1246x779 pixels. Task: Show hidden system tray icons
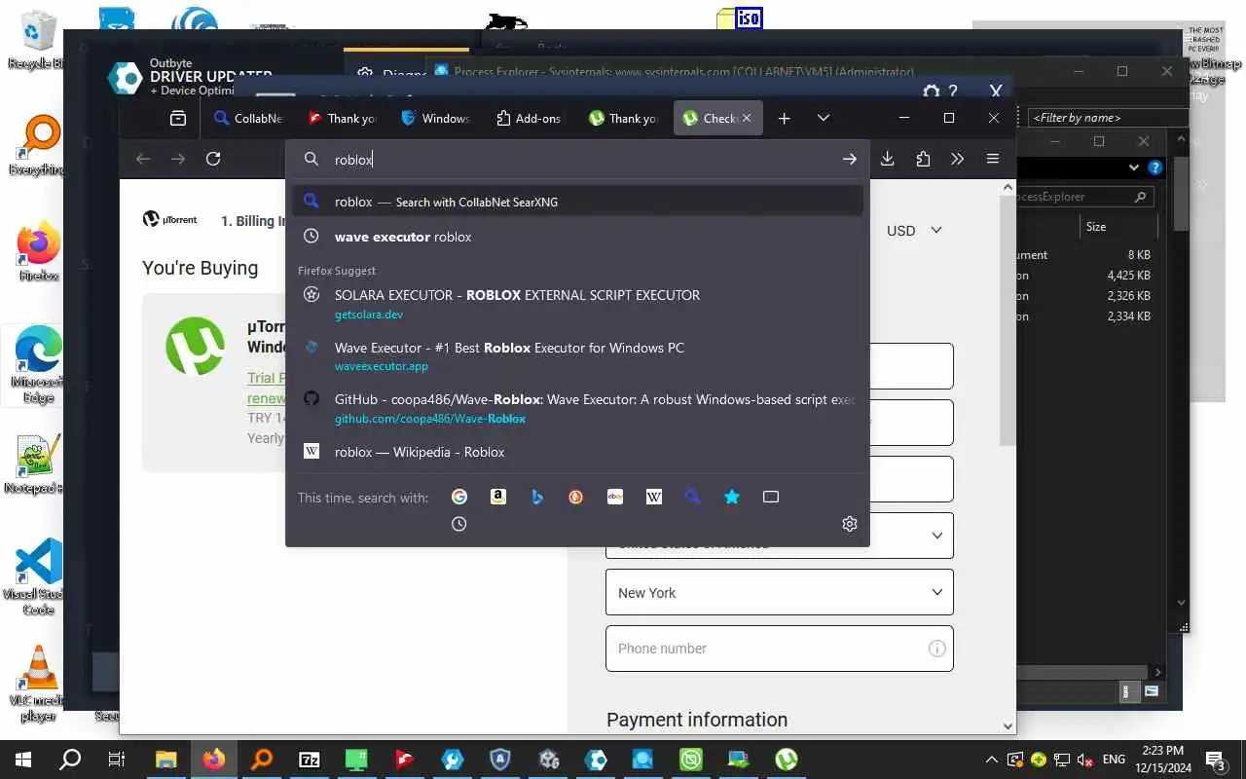tap(991, 760)
